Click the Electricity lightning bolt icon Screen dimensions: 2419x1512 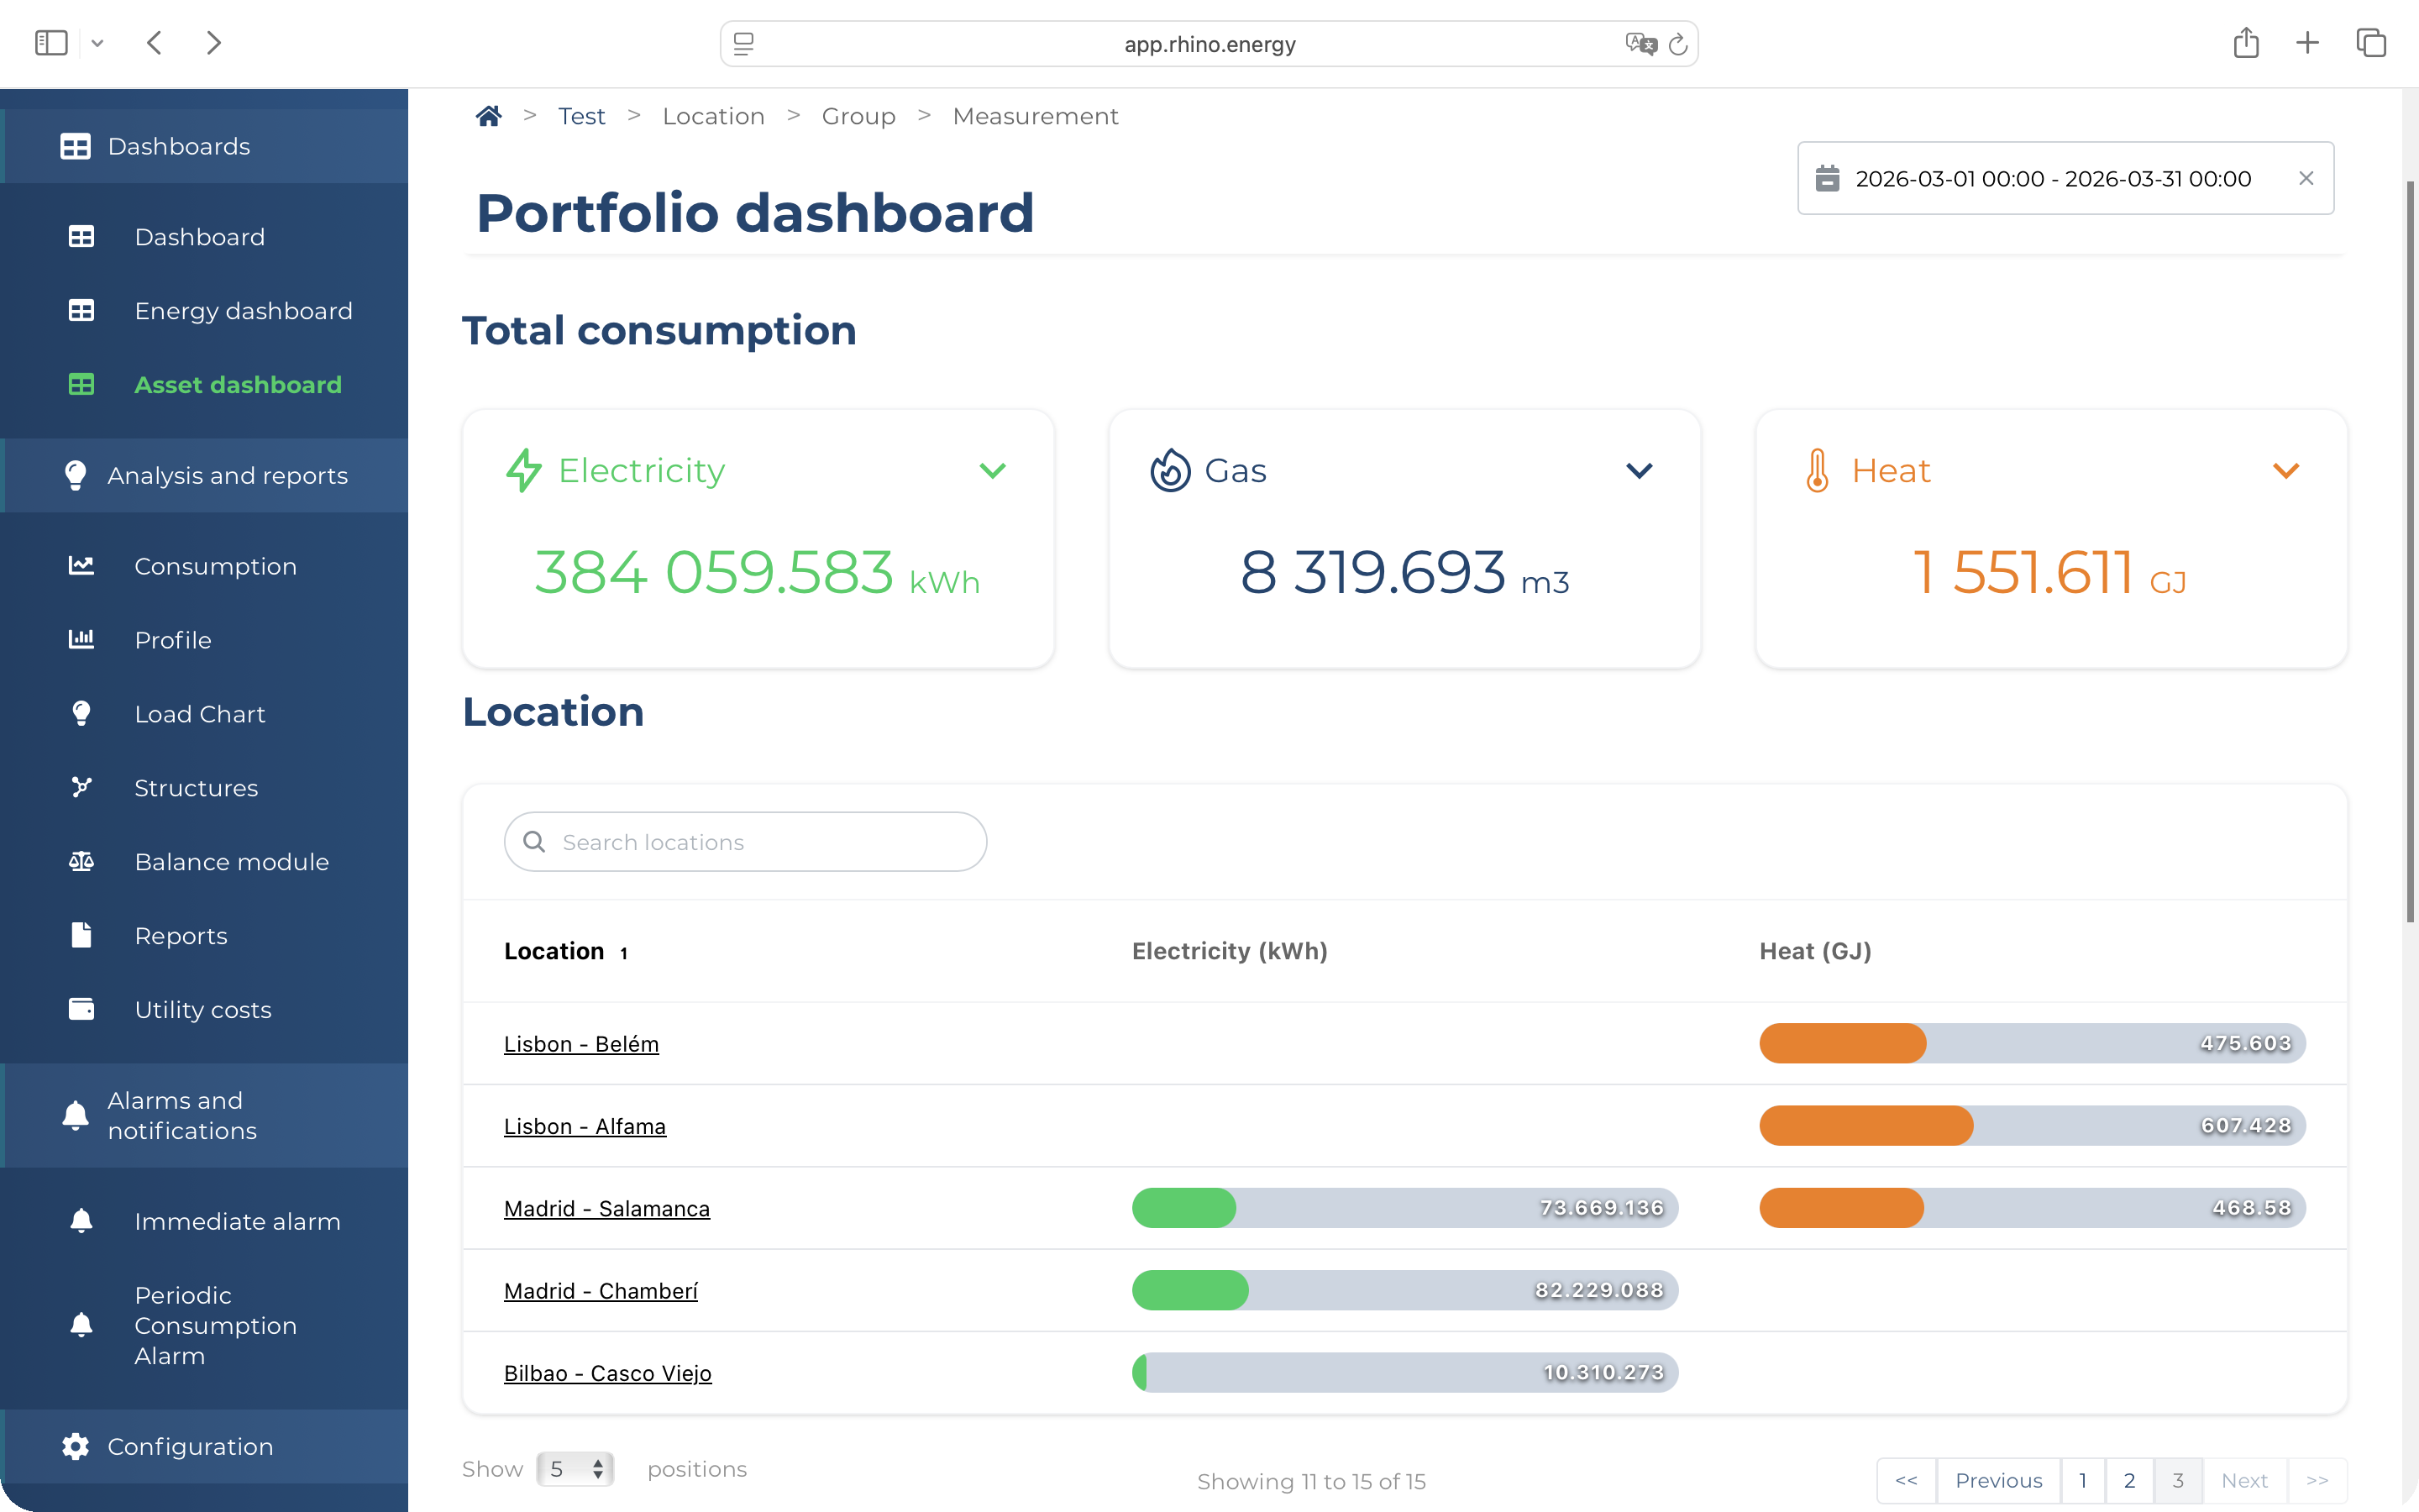522,470
